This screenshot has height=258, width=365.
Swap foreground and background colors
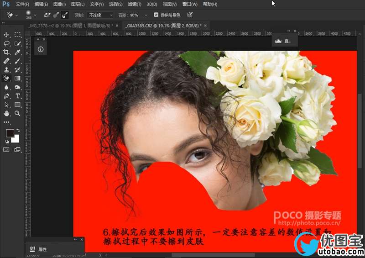(18, 130)
